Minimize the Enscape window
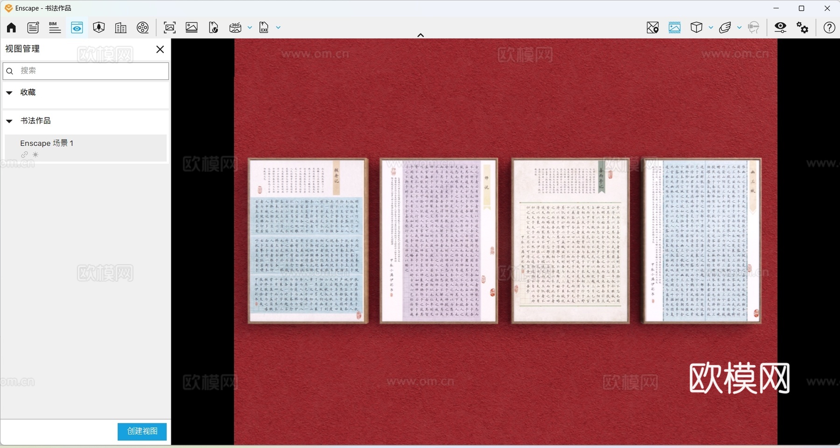 click(776, 8)
